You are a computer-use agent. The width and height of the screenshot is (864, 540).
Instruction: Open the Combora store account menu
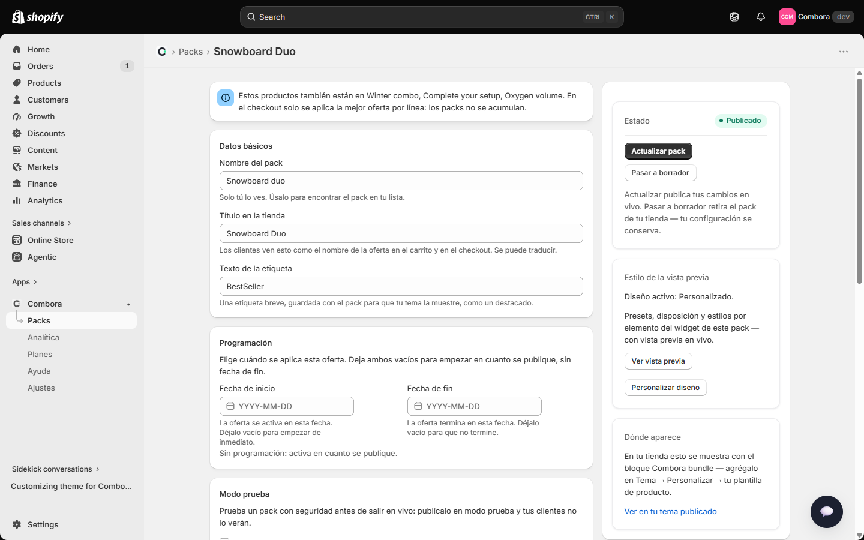tap(816, 17)
